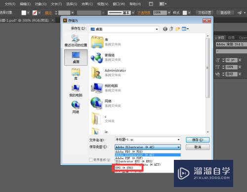Open the 基本 brush definition dropdown
Viewport: 247px width, 192px height.
pos(133,13)
